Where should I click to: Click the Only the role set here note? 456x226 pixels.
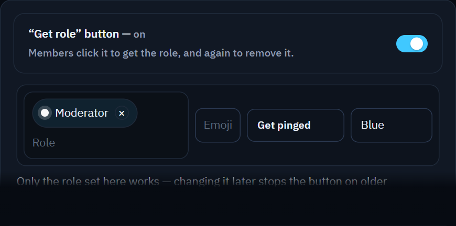pyautogui.click(x=202, y=182)
